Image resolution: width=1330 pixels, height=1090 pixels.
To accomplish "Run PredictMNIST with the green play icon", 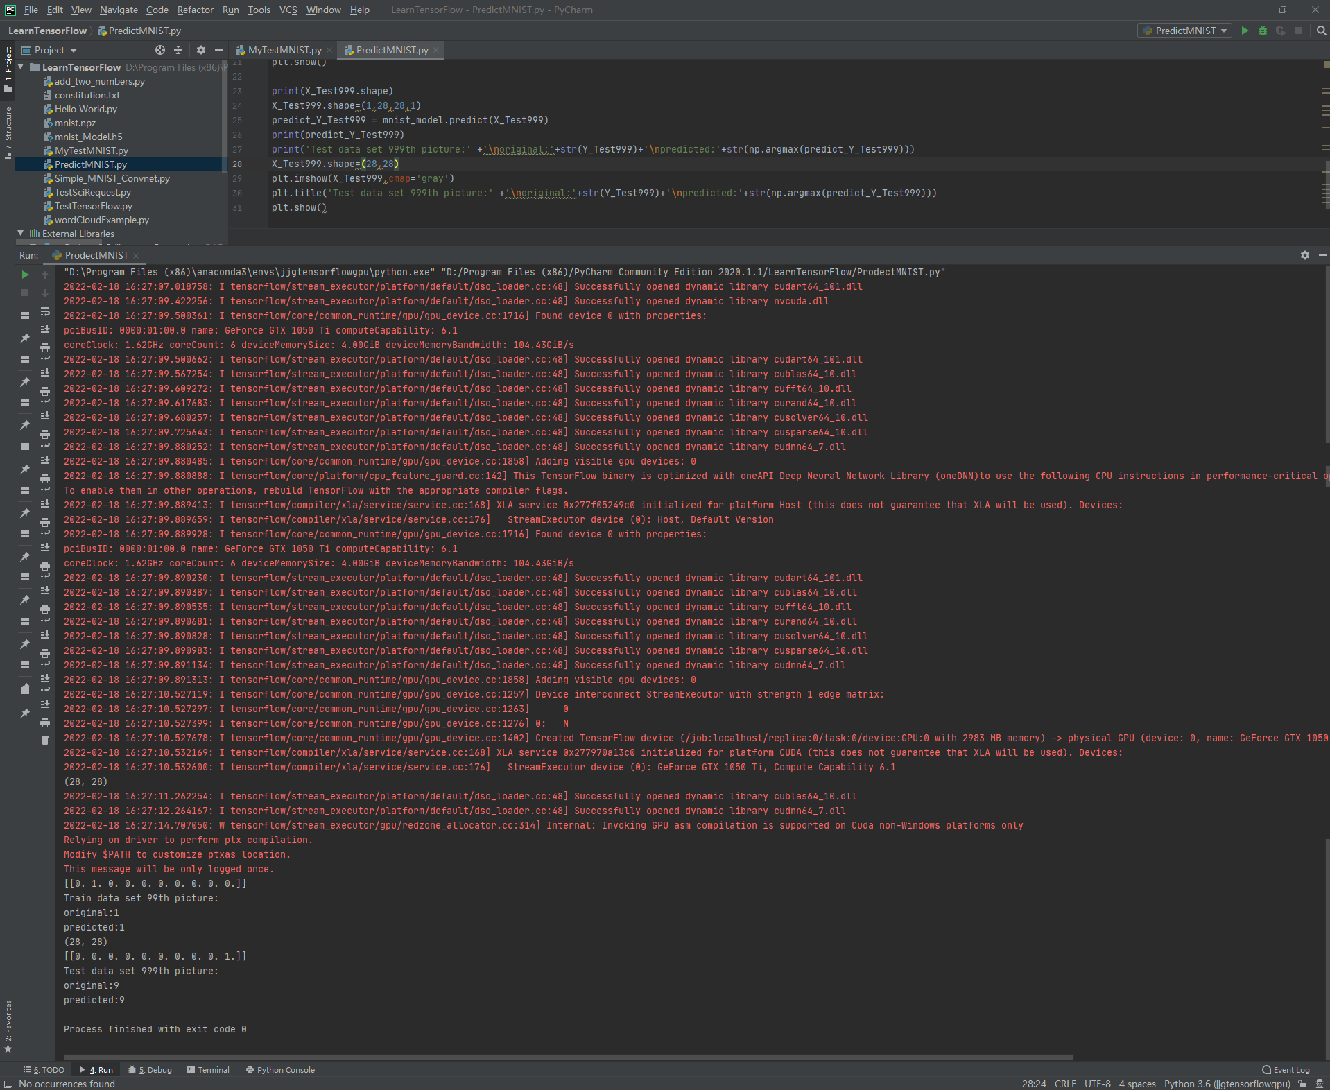I will click(x=1245, y=31).
